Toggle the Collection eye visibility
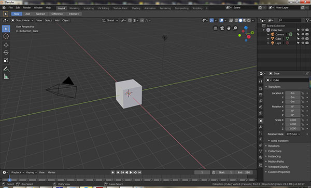311x188 pixels. click(x=303, y=30)
